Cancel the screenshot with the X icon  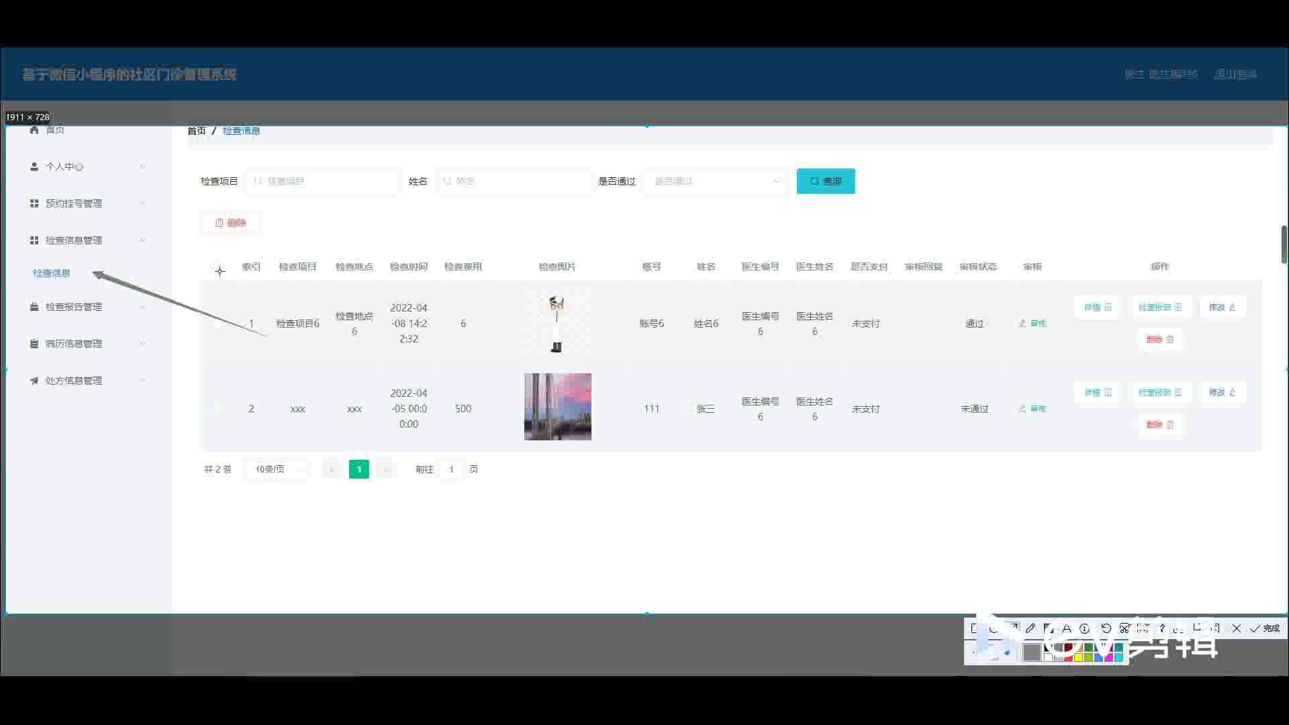point(1236,628)
